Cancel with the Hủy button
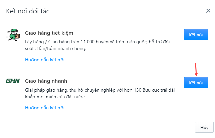 pos(204,127)
